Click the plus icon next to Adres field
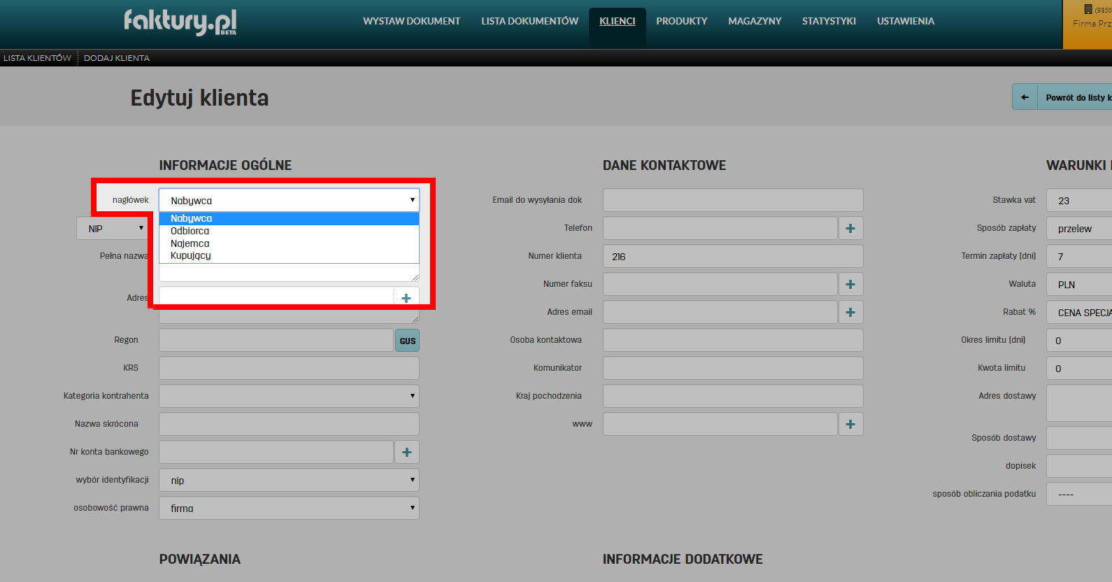This screenshot has height=582, width=1112. tap(406, 298)
